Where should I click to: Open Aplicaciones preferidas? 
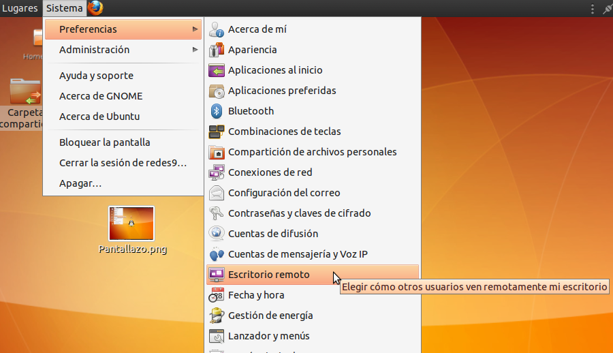(x=313, y=91)
